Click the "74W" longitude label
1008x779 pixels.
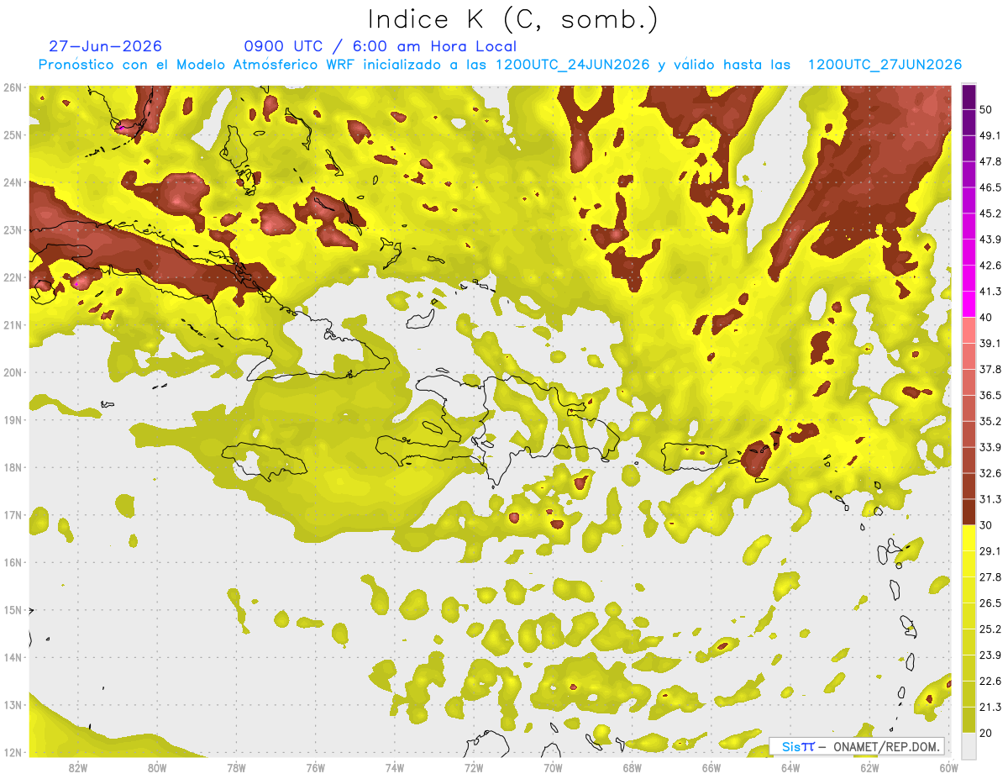(395, 768)
